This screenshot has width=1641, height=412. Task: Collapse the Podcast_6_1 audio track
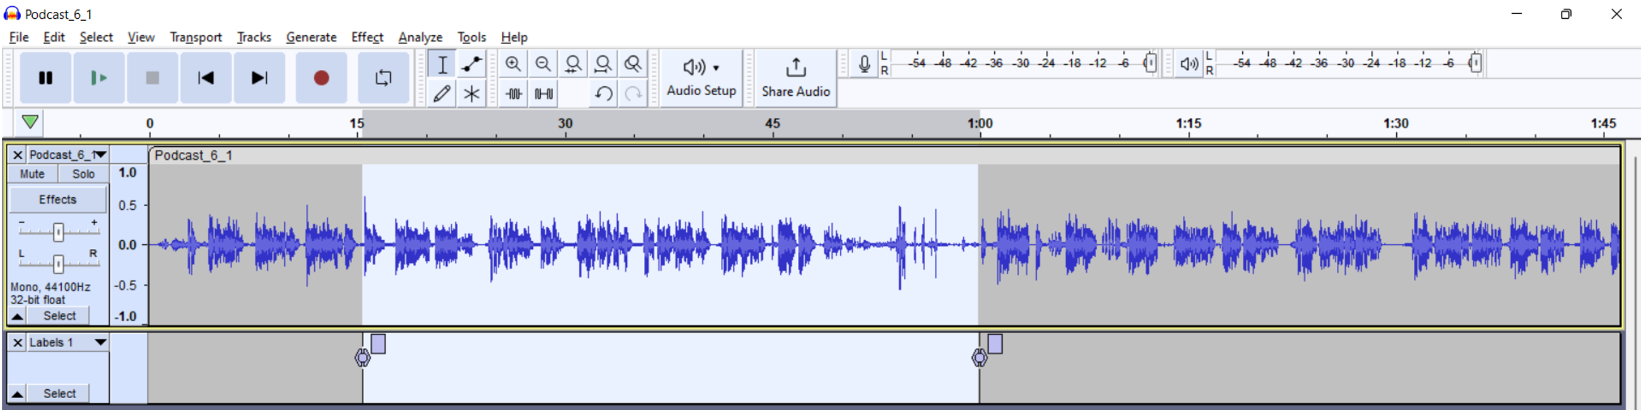[17, 316]
